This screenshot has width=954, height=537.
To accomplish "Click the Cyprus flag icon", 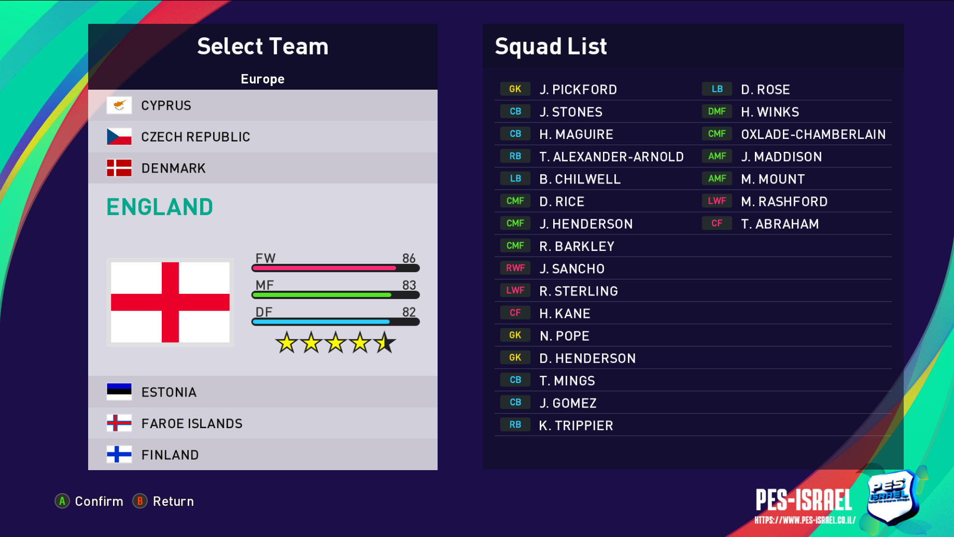I will click(119, 105).
